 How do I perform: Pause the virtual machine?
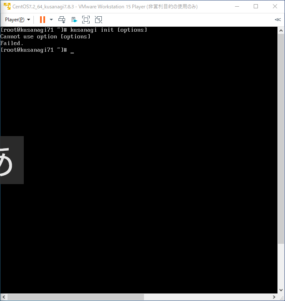click(43, 20)
